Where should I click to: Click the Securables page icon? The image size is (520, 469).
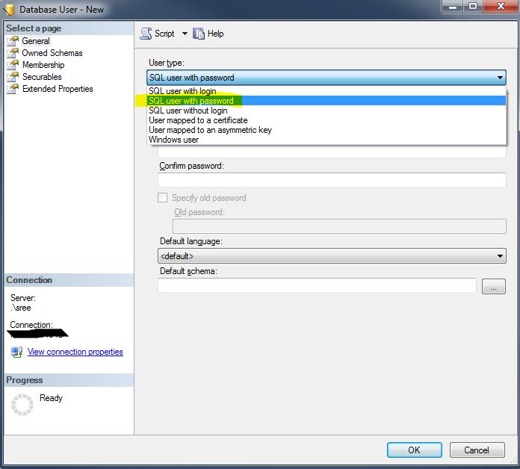tap(13, 77)
